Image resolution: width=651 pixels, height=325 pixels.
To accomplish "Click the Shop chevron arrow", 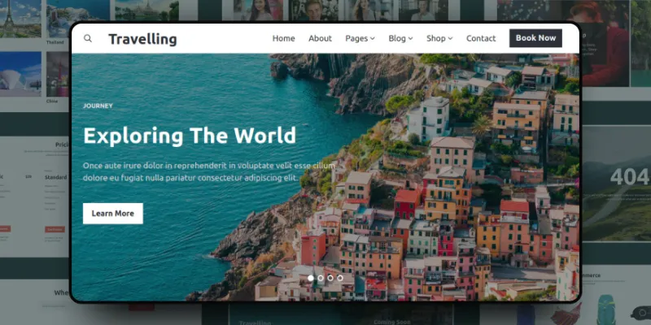I will click(450, 38).
